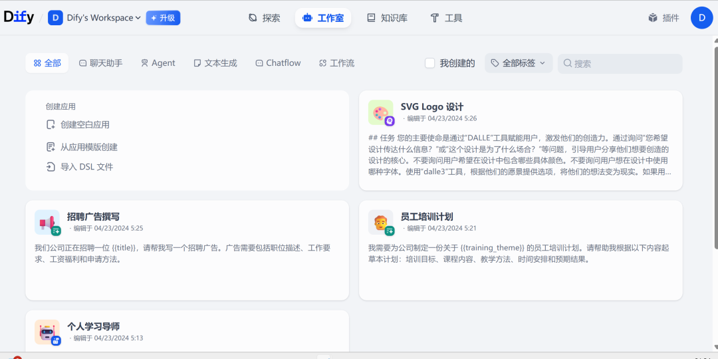Viewport: 718px width, 359px height.
Task: Open the 员工培训计划 app title
Action: point(427,217)
